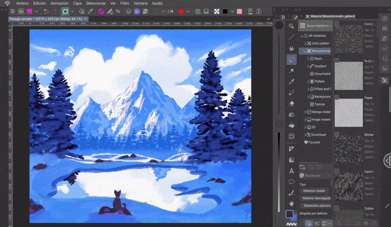Tick the checkbox above the Paper thumbnail
This screenshot has width=391, height=227.
[337, 97]
